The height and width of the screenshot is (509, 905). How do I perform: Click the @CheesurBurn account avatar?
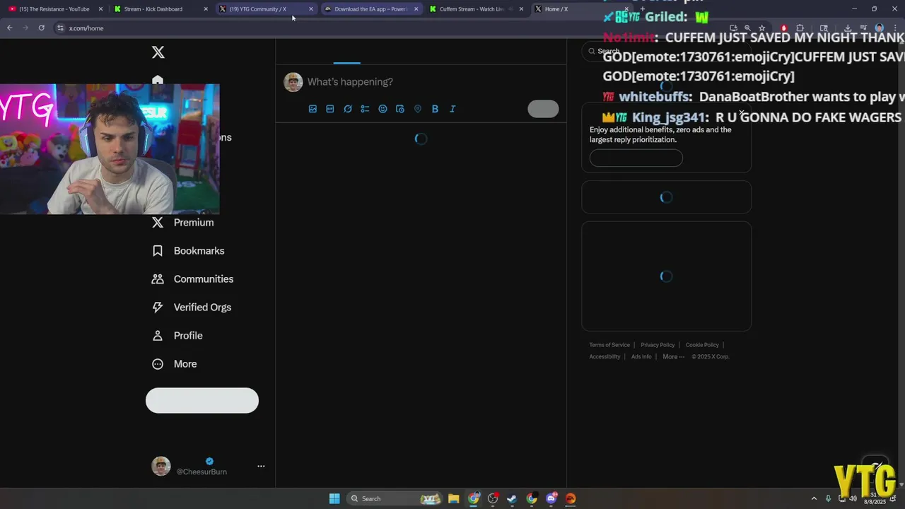coord(161,466)
